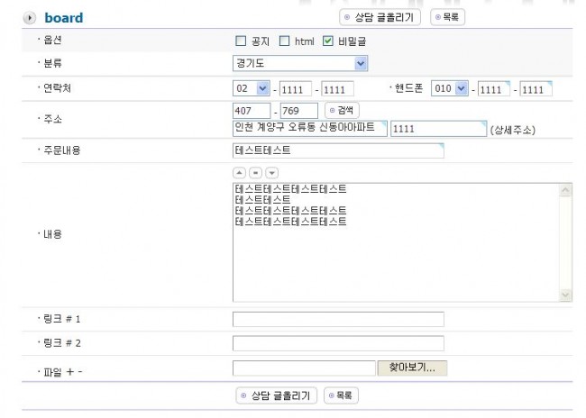This screenshot has width=586, height=418.
Task: Check the html option checkbox
Action: [x=284, y=41]
